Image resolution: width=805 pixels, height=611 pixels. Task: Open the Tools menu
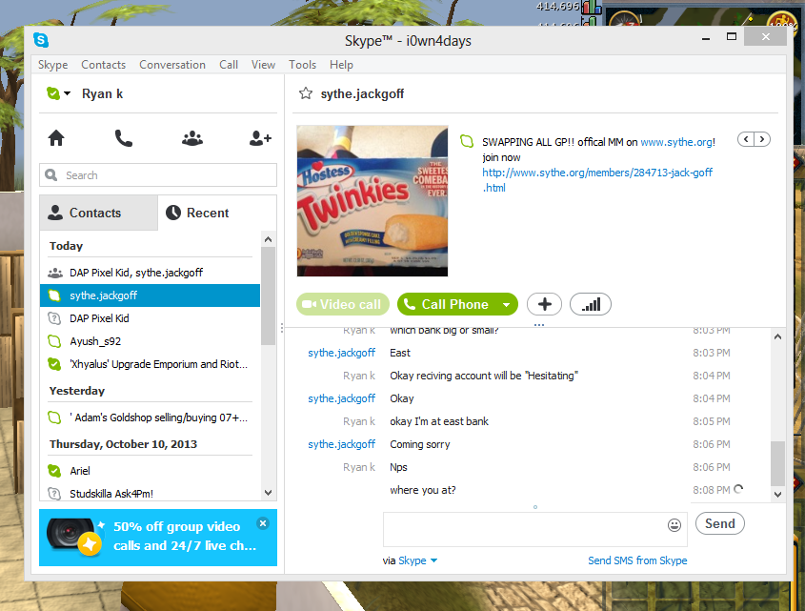click(x=302, y=65)
